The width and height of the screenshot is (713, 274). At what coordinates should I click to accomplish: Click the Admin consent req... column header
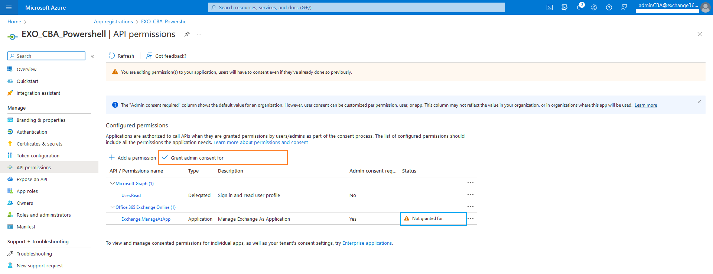[373, 171]
